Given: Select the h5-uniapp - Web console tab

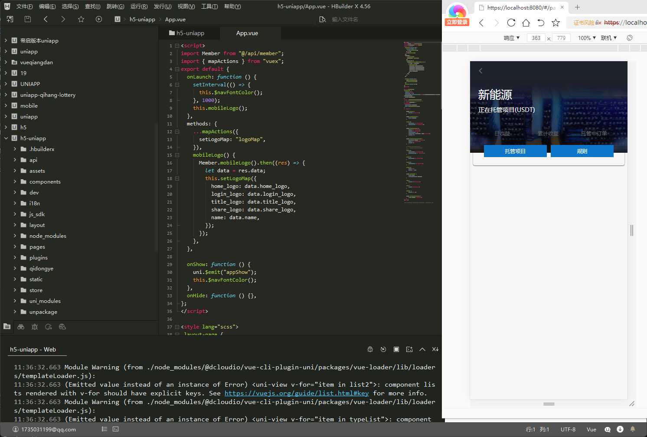Looking at the screenshot, I should [33, 350].
